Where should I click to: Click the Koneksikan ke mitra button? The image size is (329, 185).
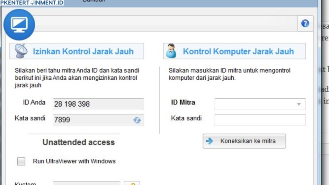tap(244, 141)
